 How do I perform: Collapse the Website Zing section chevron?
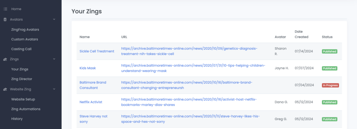54,89
